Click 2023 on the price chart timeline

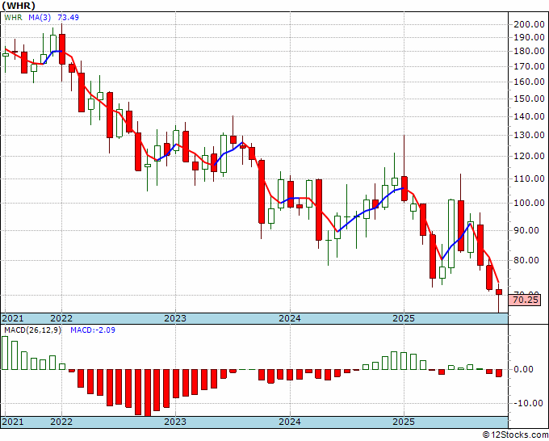[x=175, y=318]
